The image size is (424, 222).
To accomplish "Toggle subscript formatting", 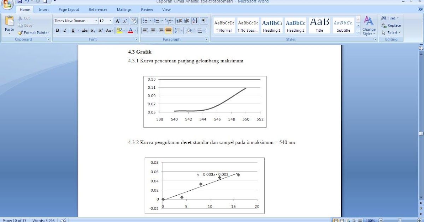I will pos(93,31).
